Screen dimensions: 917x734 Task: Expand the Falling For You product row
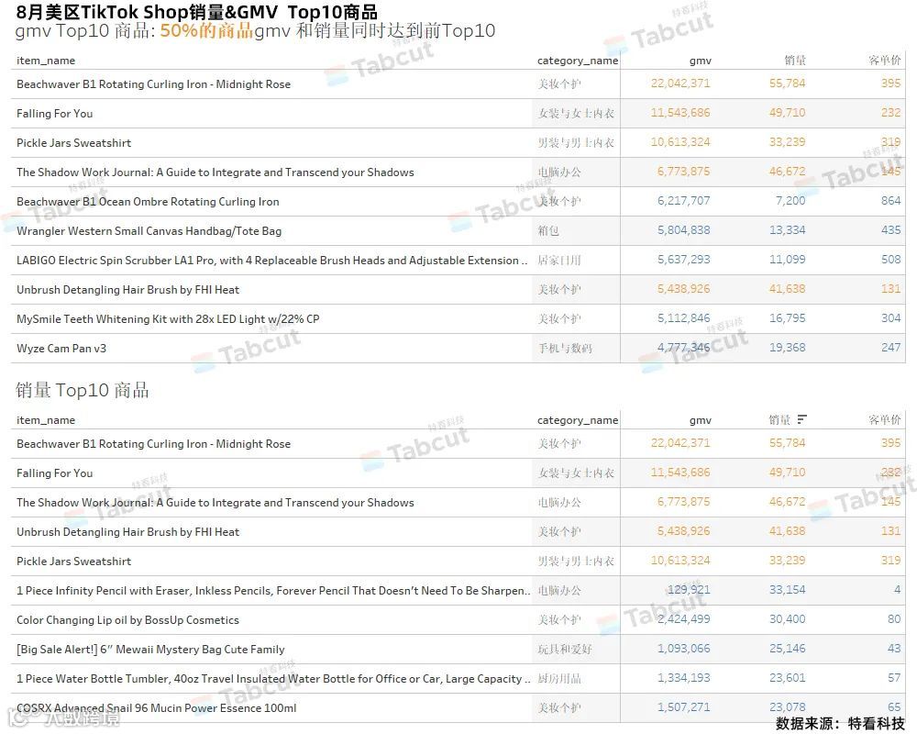pyautogui.click(x=57, y=113)
